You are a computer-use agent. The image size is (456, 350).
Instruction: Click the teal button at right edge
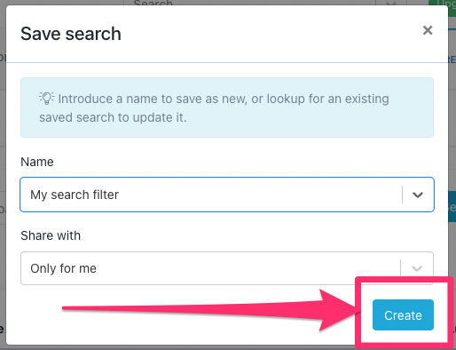click(452, 207)
